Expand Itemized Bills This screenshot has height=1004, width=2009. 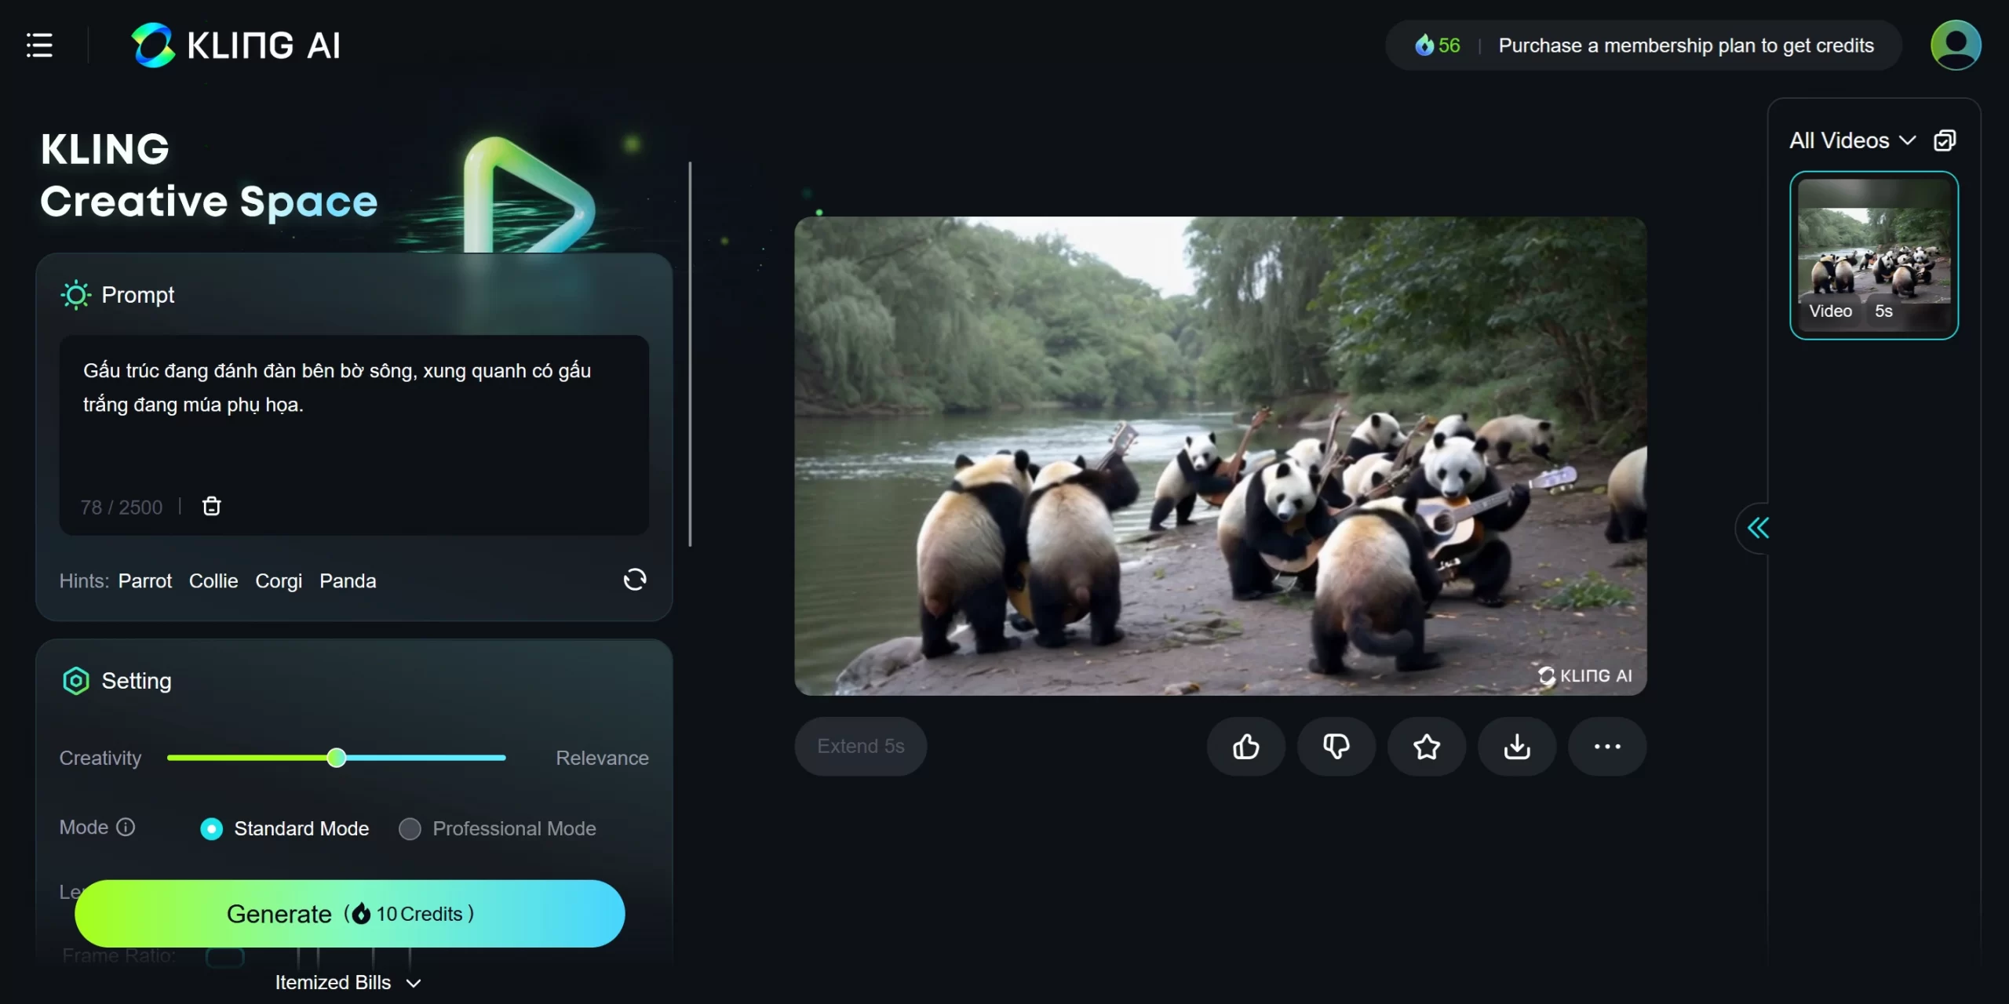pos(348,982)
